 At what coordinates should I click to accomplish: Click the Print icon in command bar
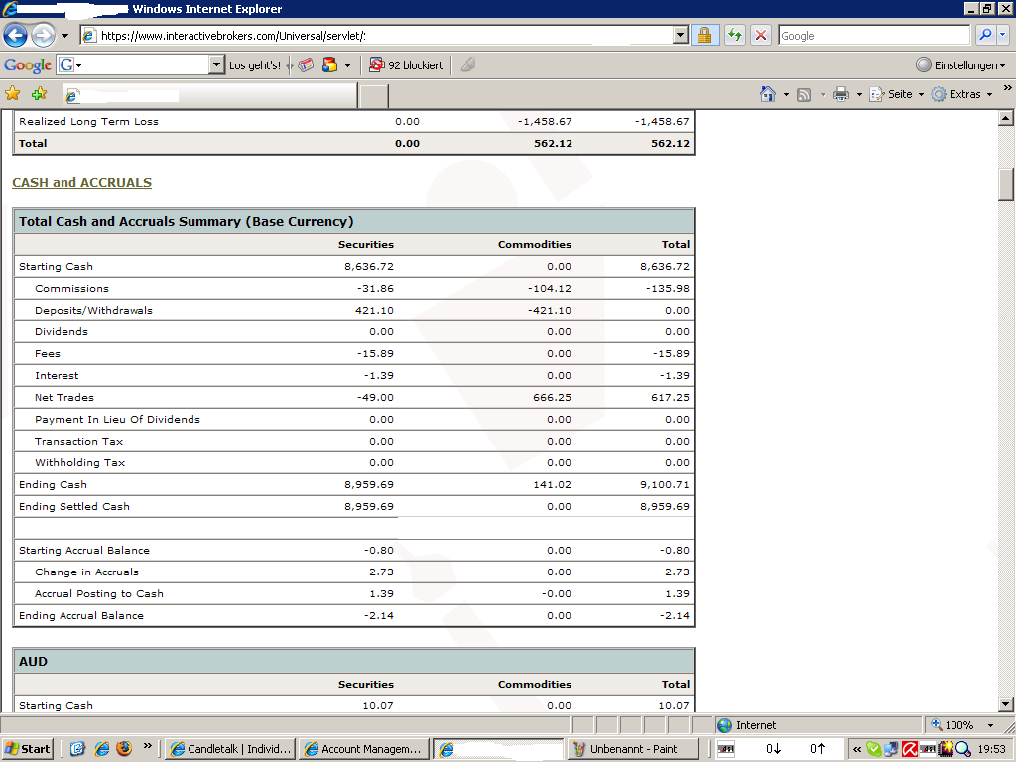[840, 94]
